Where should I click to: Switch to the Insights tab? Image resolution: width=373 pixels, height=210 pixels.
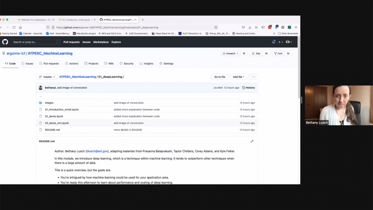point(146,63)
